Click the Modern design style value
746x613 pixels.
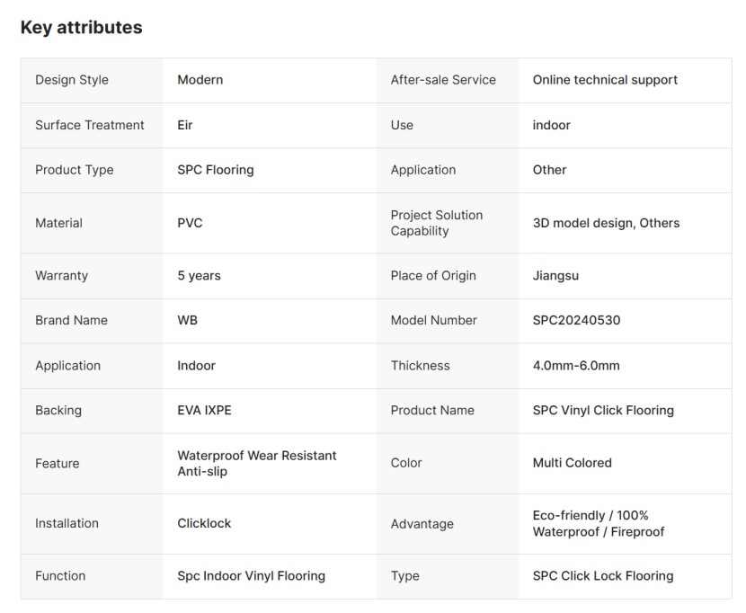pyautogui.click(x=200, y=80)
